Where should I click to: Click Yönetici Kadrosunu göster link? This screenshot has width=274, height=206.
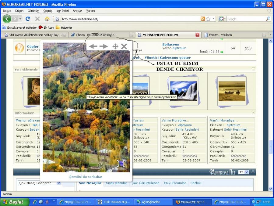[167, 58]
